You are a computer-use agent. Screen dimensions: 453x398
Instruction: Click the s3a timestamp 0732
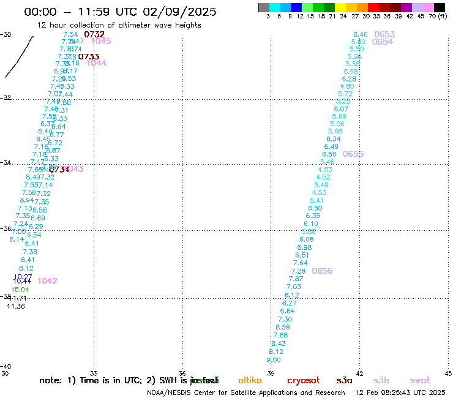pos(94,34)
